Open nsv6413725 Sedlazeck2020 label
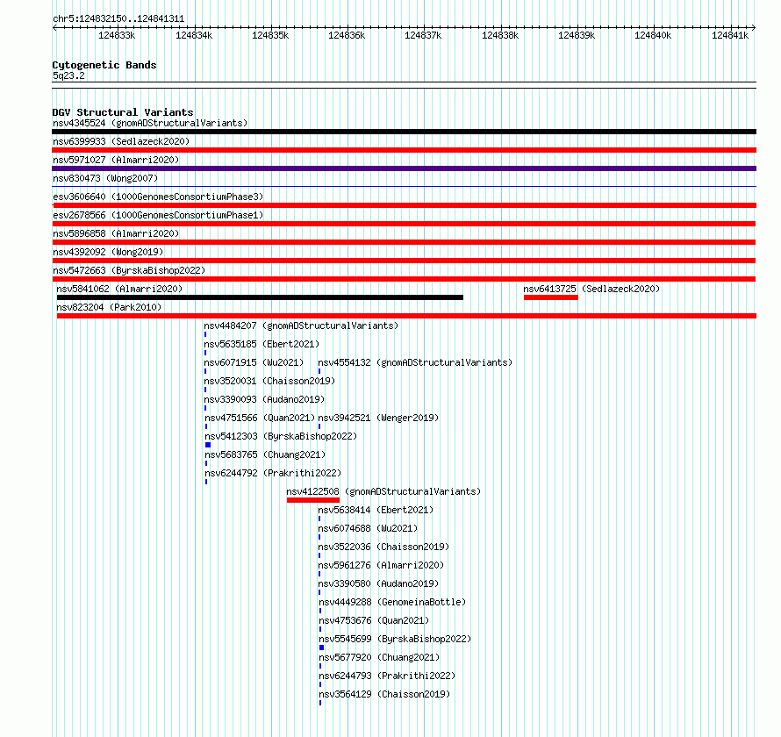 point(591,289)
